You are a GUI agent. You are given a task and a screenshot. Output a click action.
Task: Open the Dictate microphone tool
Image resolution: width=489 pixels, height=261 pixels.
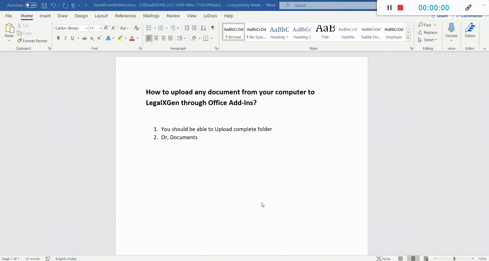[451, 28]
